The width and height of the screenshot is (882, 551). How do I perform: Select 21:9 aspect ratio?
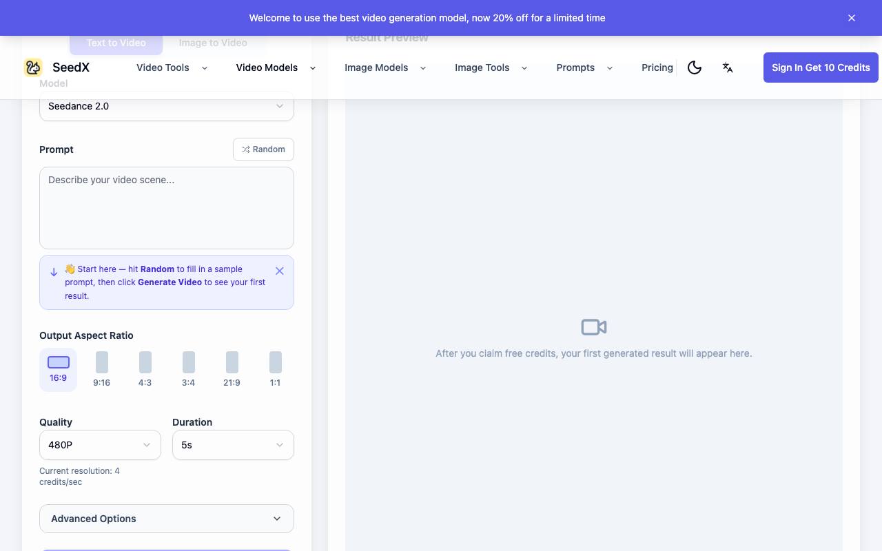[x=232, y=370]
